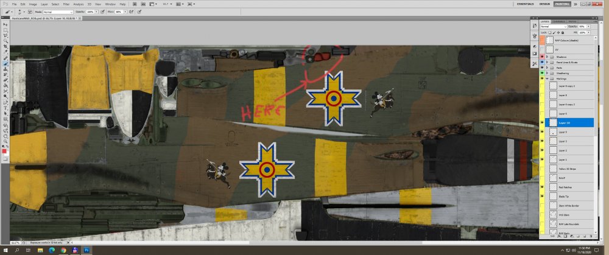Open Chrome from the Windows taskbar
609x255 pixels.
point(63,250)
